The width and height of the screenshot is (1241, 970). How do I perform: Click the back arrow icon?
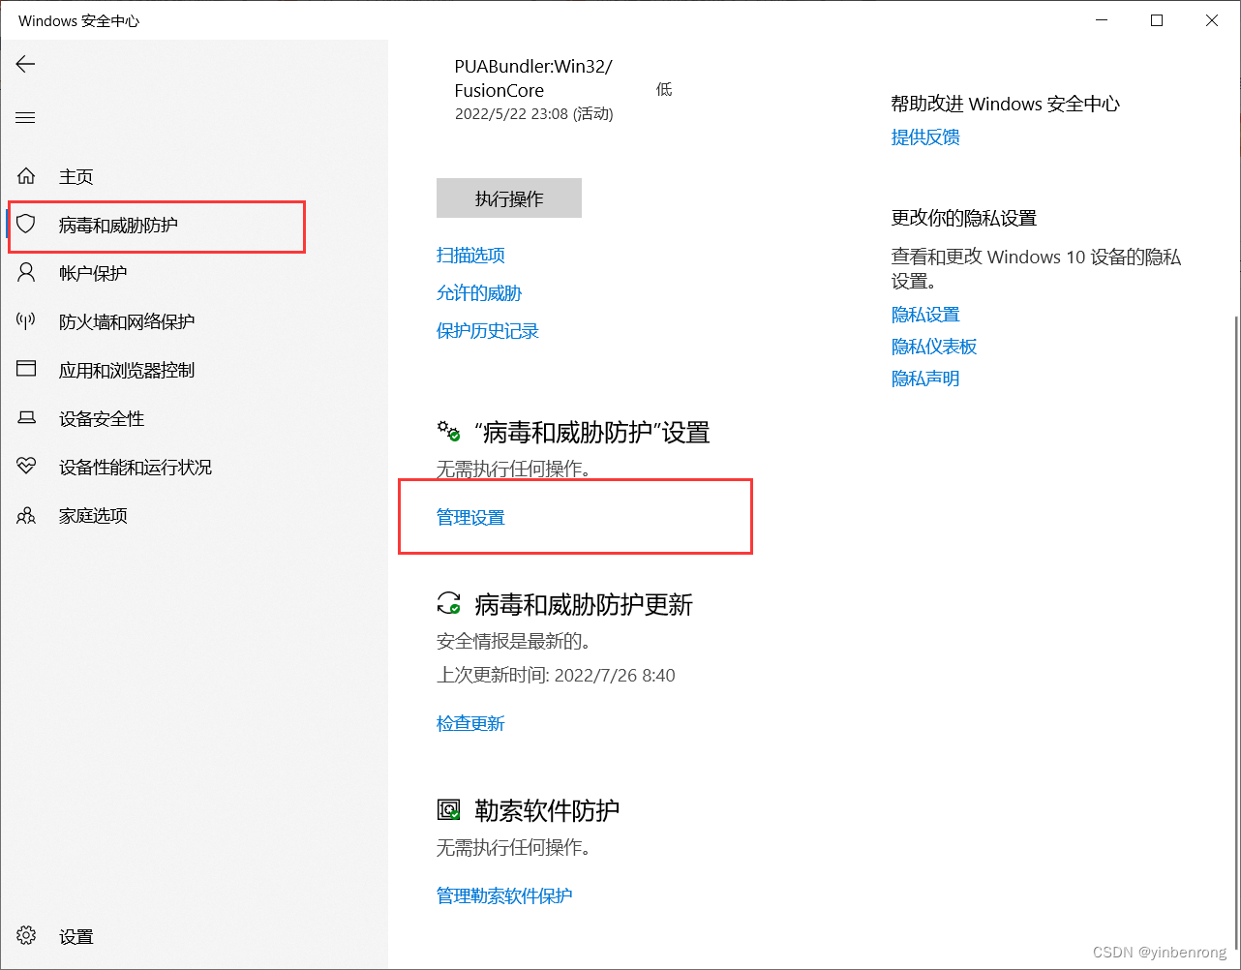[x=25, y=64]
